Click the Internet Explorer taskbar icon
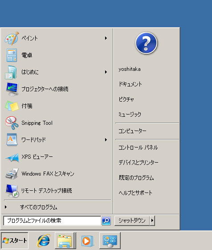Screen dimensions: 212x250 pyautogui.click(x=44, y=241)
